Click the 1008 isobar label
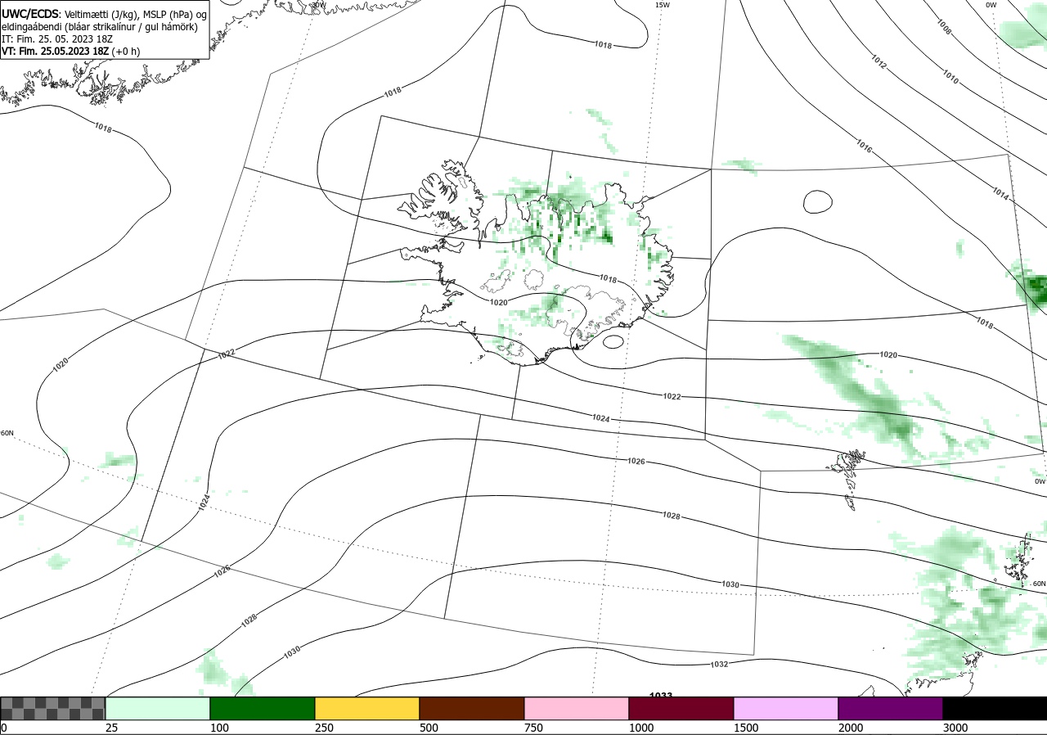The image size is (1047, 735). point(944,29)
